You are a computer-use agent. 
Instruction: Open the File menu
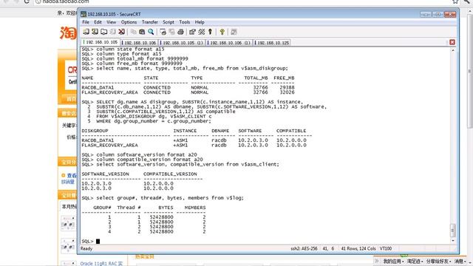point(86,22)
